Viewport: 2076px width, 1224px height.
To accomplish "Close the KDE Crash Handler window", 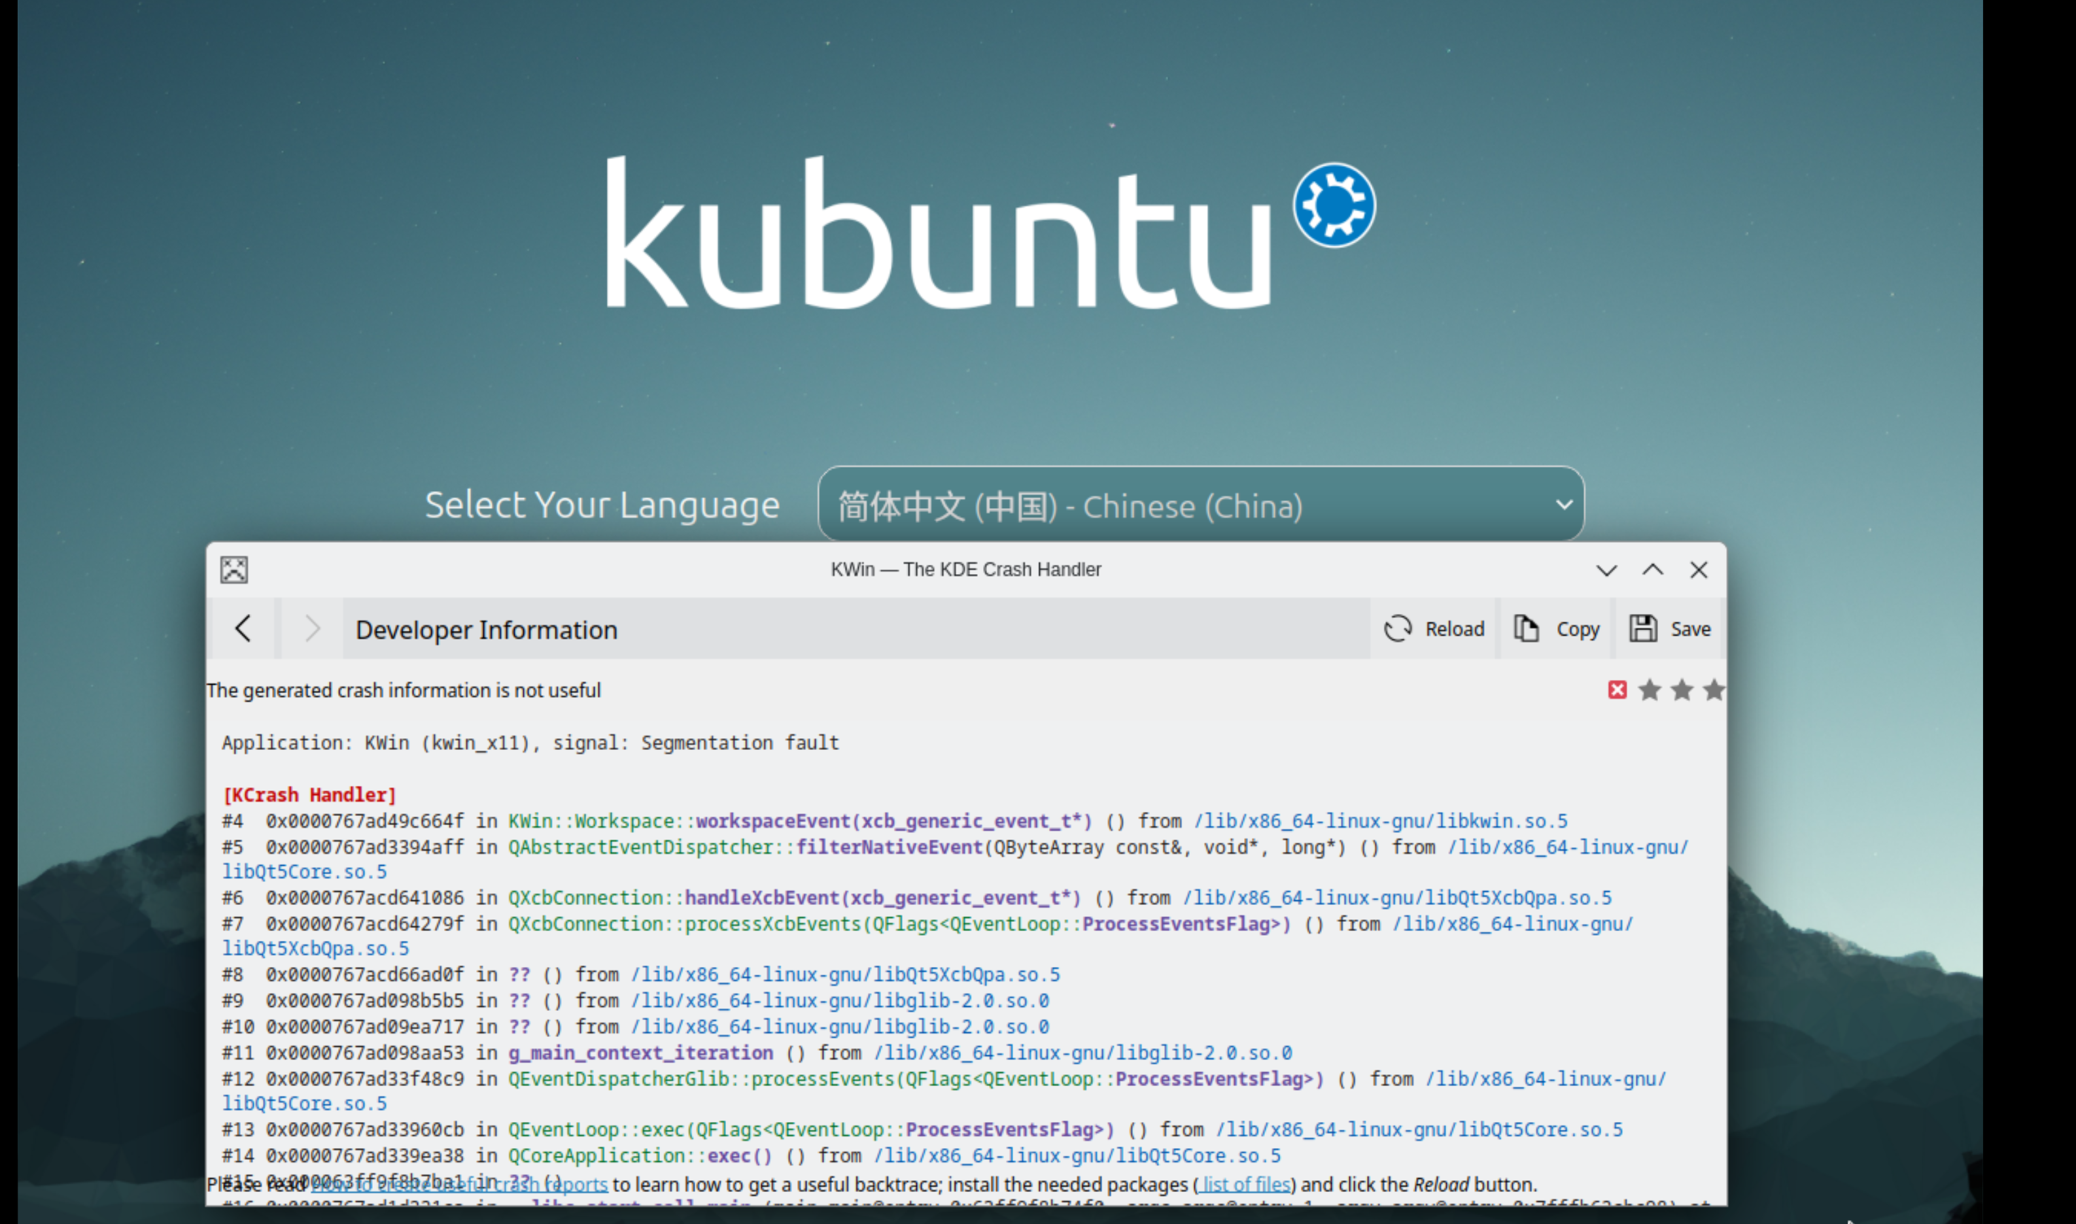I will [x=1699, y=570].
